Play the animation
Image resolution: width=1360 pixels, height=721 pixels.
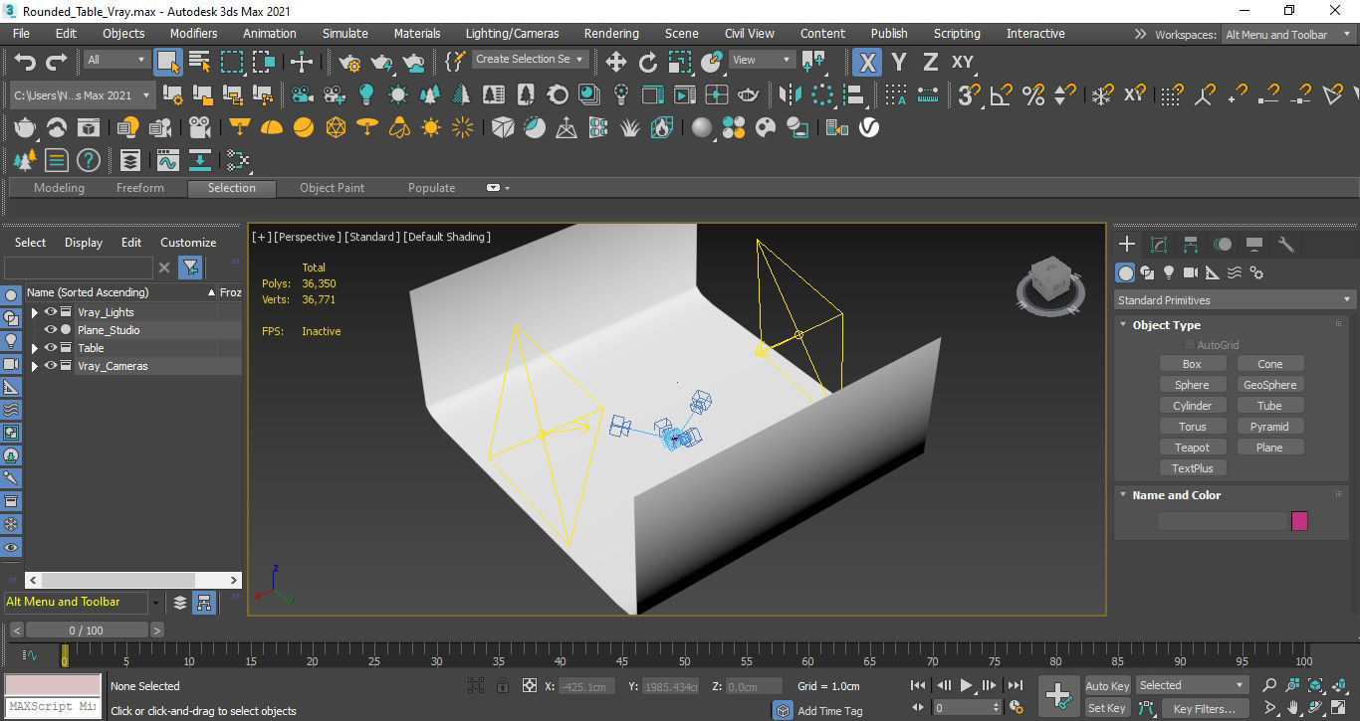point(966,685)
